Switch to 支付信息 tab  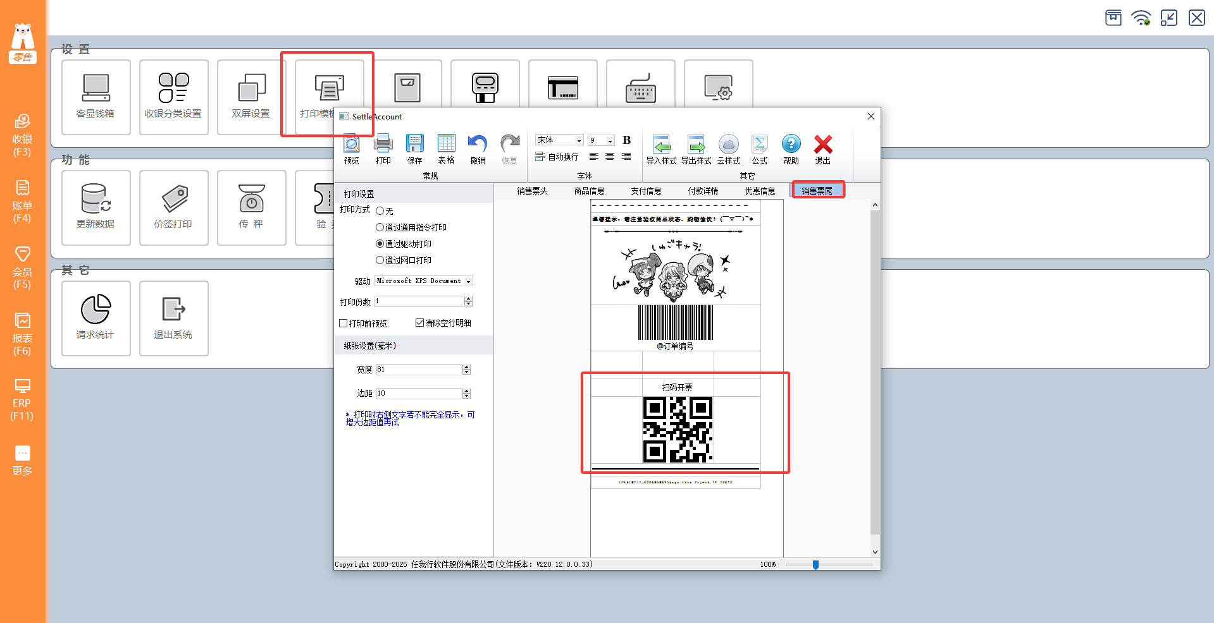pyautogui.click(x=646, y=191)
